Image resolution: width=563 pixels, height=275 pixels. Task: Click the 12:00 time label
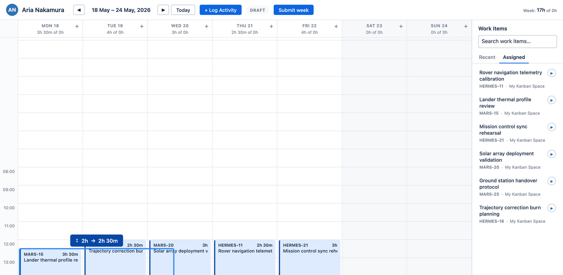tap(9, 244)
